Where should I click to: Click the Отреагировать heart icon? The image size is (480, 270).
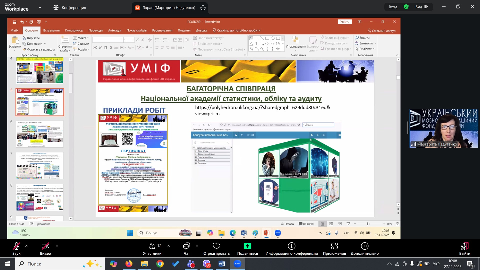216,246
